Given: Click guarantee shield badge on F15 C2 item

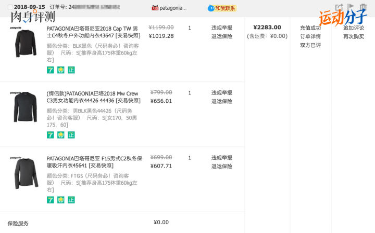Looking at the screenshot, I should tap(61, 200).
